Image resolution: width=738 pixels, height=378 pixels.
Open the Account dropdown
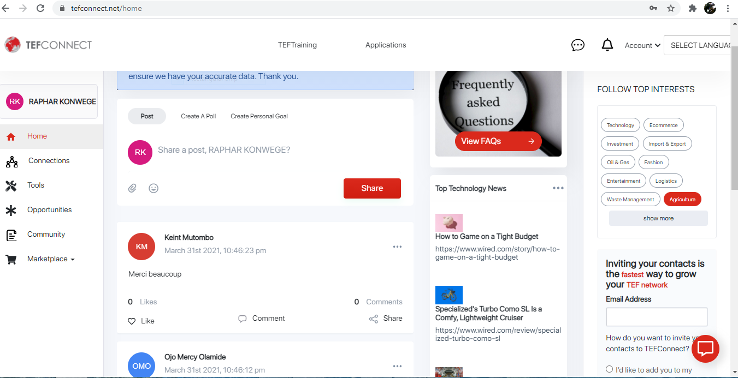642,45
